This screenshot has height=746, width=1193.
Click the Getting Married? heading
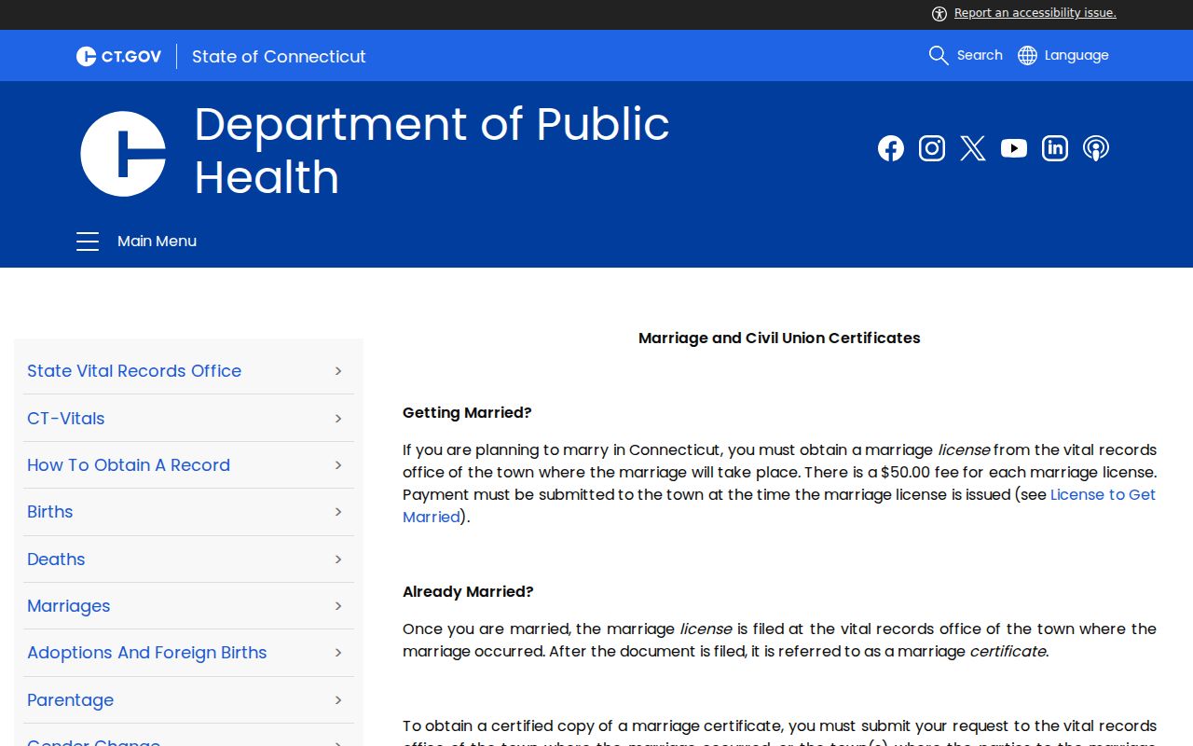[467, 413]
